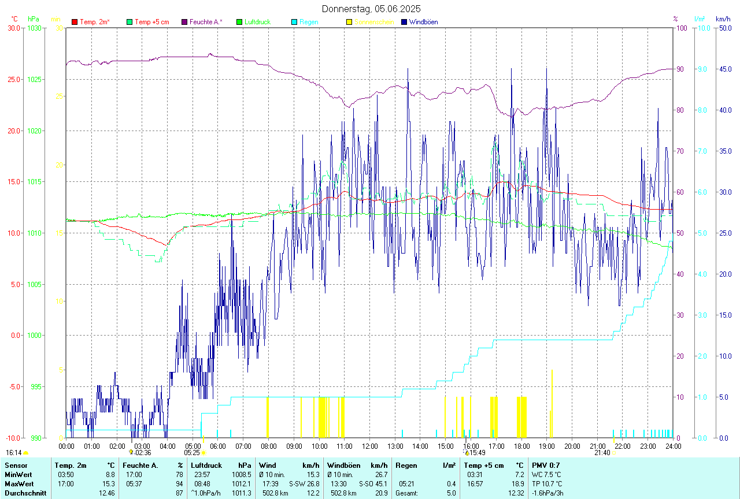The width and height of the screenshot is (740, 499).
Task: Click the yellow Sonnenschein legend swatch
Action: (349, 22)
